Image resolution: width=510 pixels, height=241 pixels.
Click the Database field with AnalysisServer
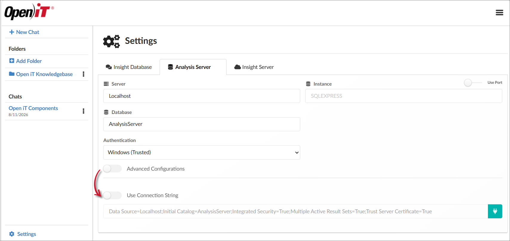point(202,124)
